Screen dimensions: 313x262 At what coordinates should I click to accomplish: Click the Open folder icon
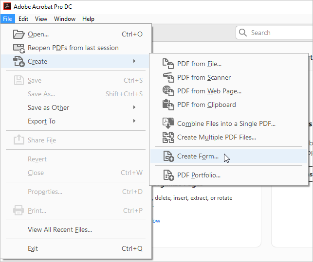pyautogui.click(x=19, y=35)
